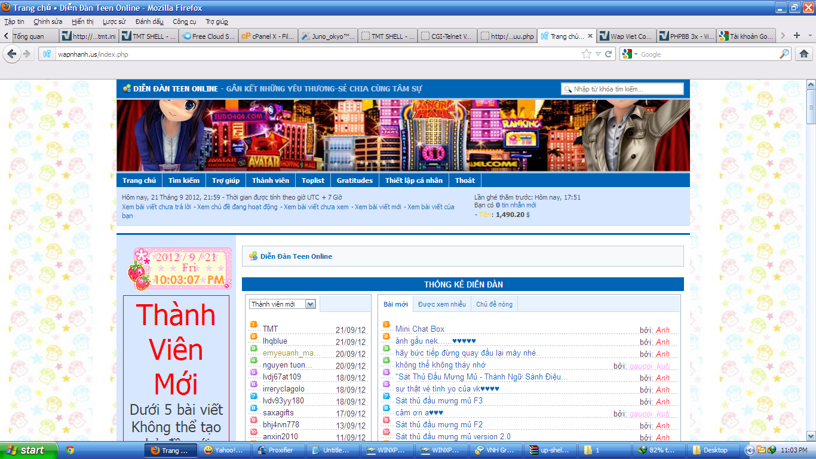Click the page vertical scrollbar down arrow
Viewport: 816px width, 459px height.
pos(811,436)
